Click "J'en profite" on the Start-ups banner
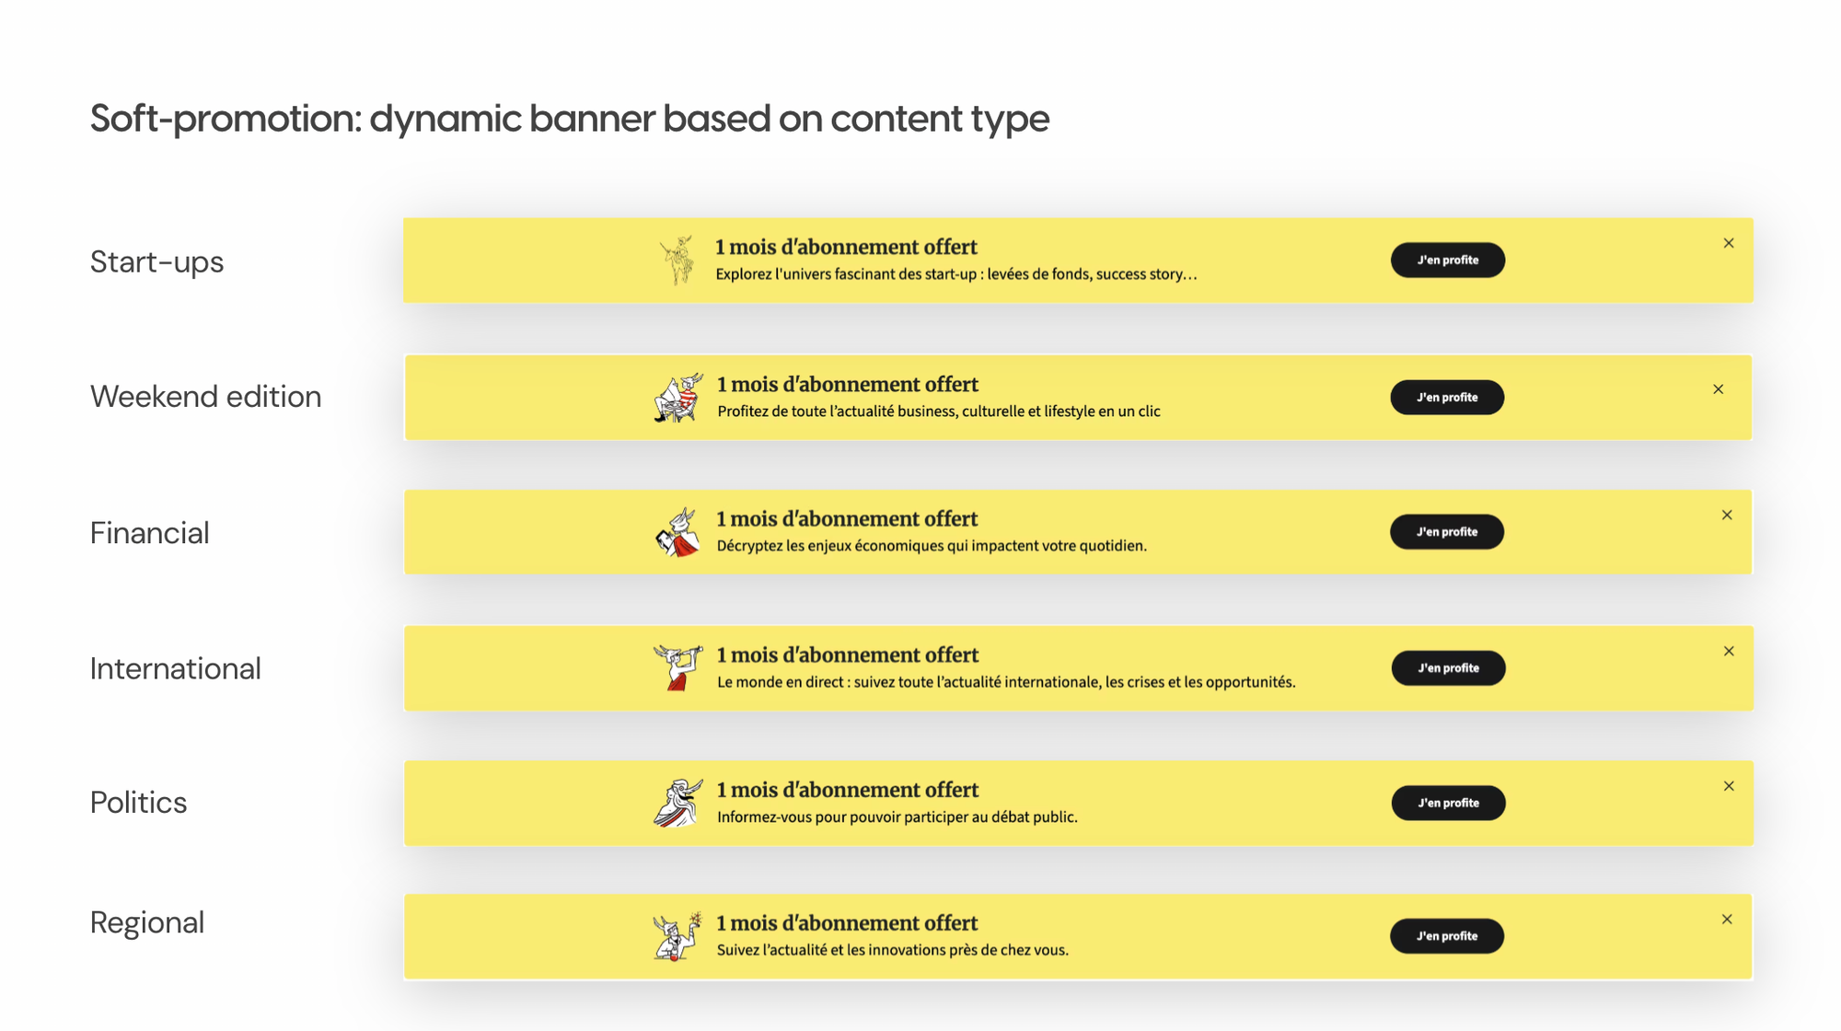1841x1031 pixels. click(1447, 261)
